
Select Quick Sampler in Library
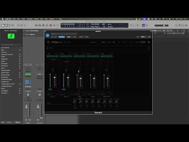point(6,70)
